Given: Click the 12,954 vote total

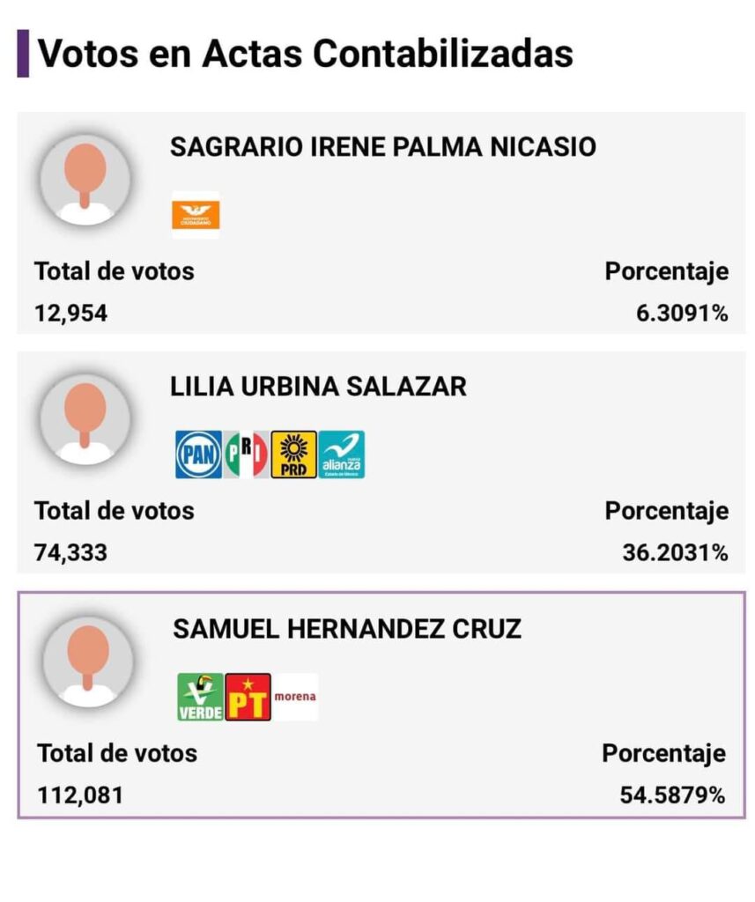Looking at the screenshot, I should pos(70,314).
